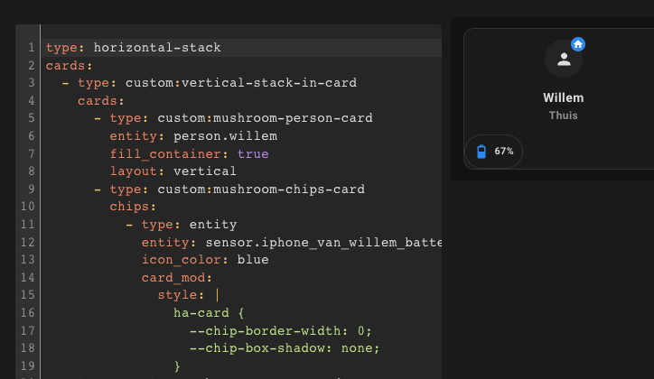Click line number 10 in the gutter

[x=28, y=207]
